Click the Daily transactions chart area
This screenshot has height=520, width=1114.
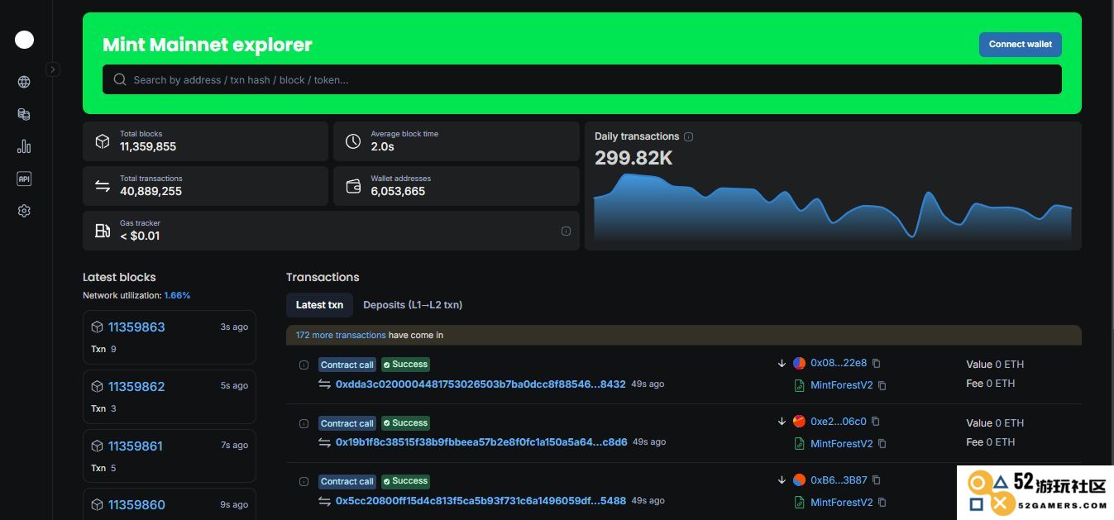pyautogui.click(x=832, y=207)
